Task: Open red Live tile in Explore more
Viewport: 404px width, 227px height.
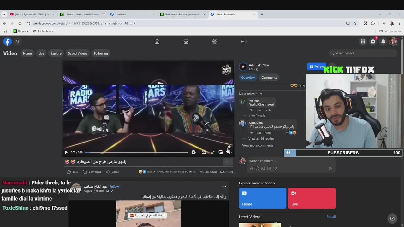Action: [312, 198]
